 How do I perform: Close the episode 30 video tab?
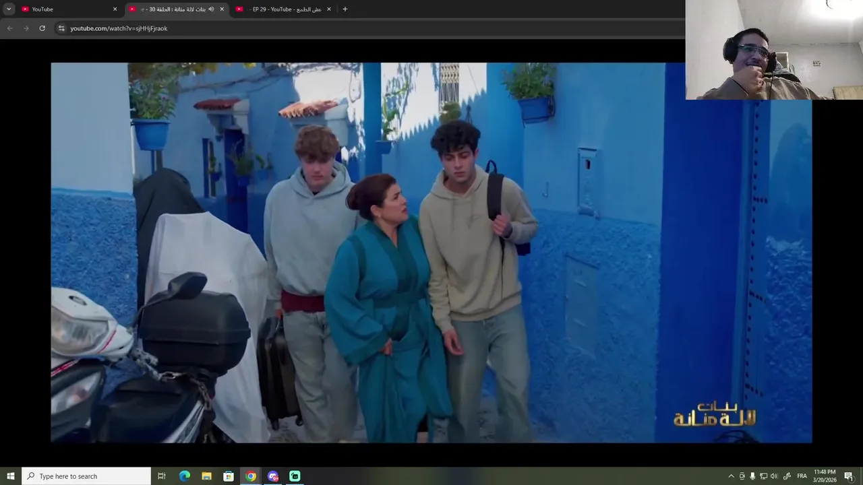222,9
